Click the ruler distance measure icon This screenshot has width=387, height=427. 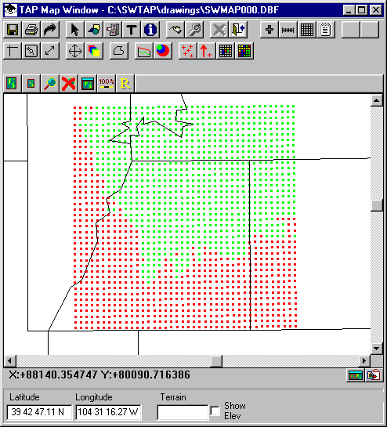pos(288,30)
